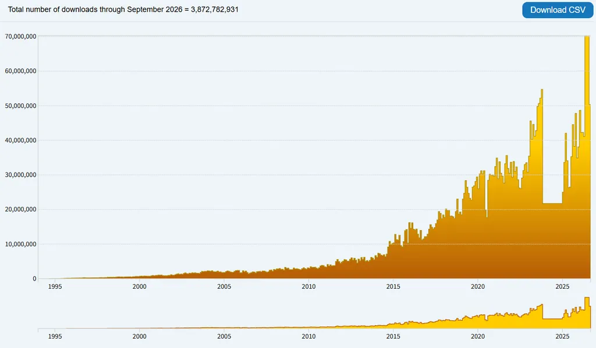Click the 40,000,000 y-axis label
This screenshot has width=596, height=348.
point(20,141)
